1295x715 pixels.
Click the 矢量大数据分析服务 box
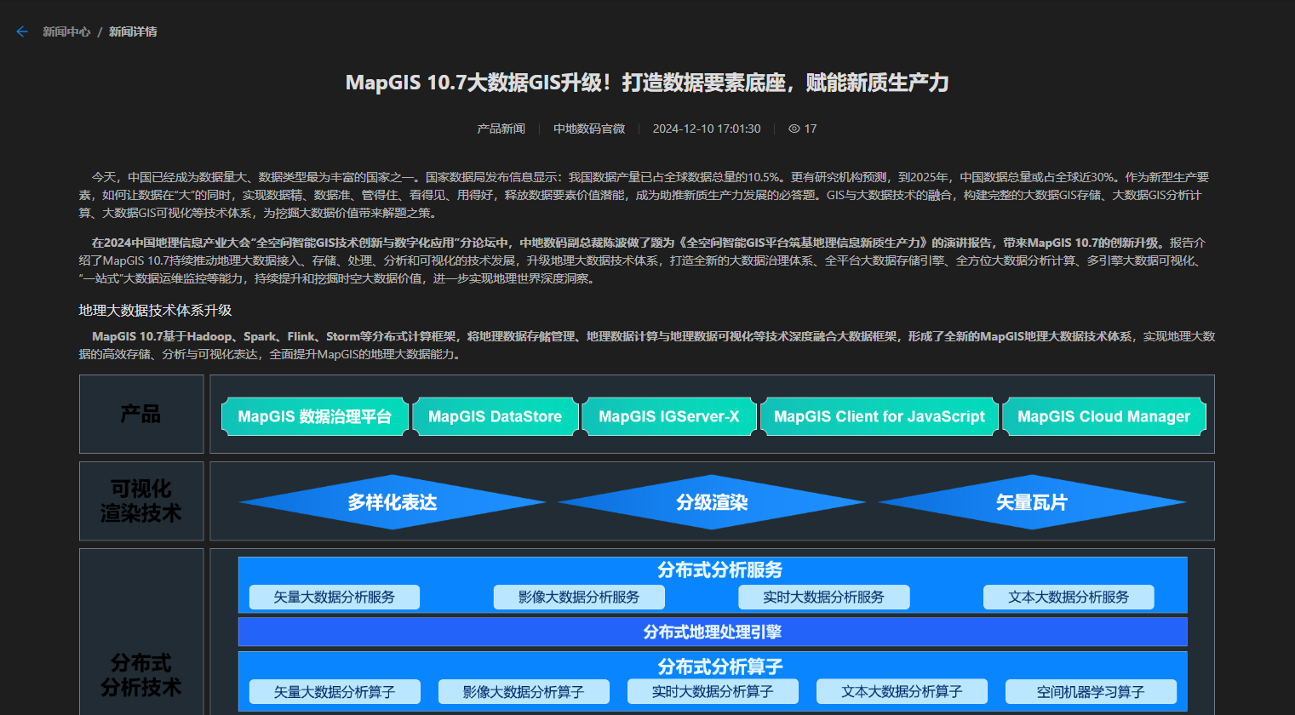pyautogui.click(x=335, y=597)
